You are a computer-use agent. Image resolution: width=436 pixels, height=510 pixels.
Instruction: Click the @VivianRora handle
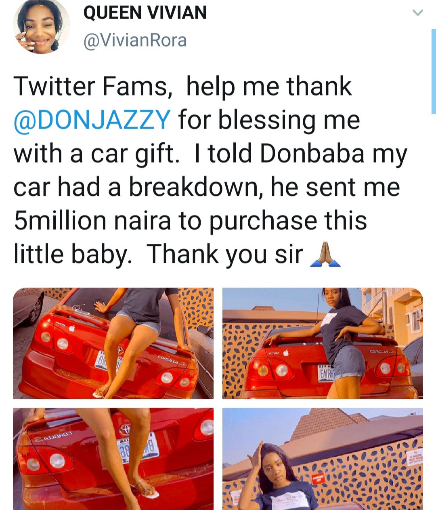coord(135,40)
